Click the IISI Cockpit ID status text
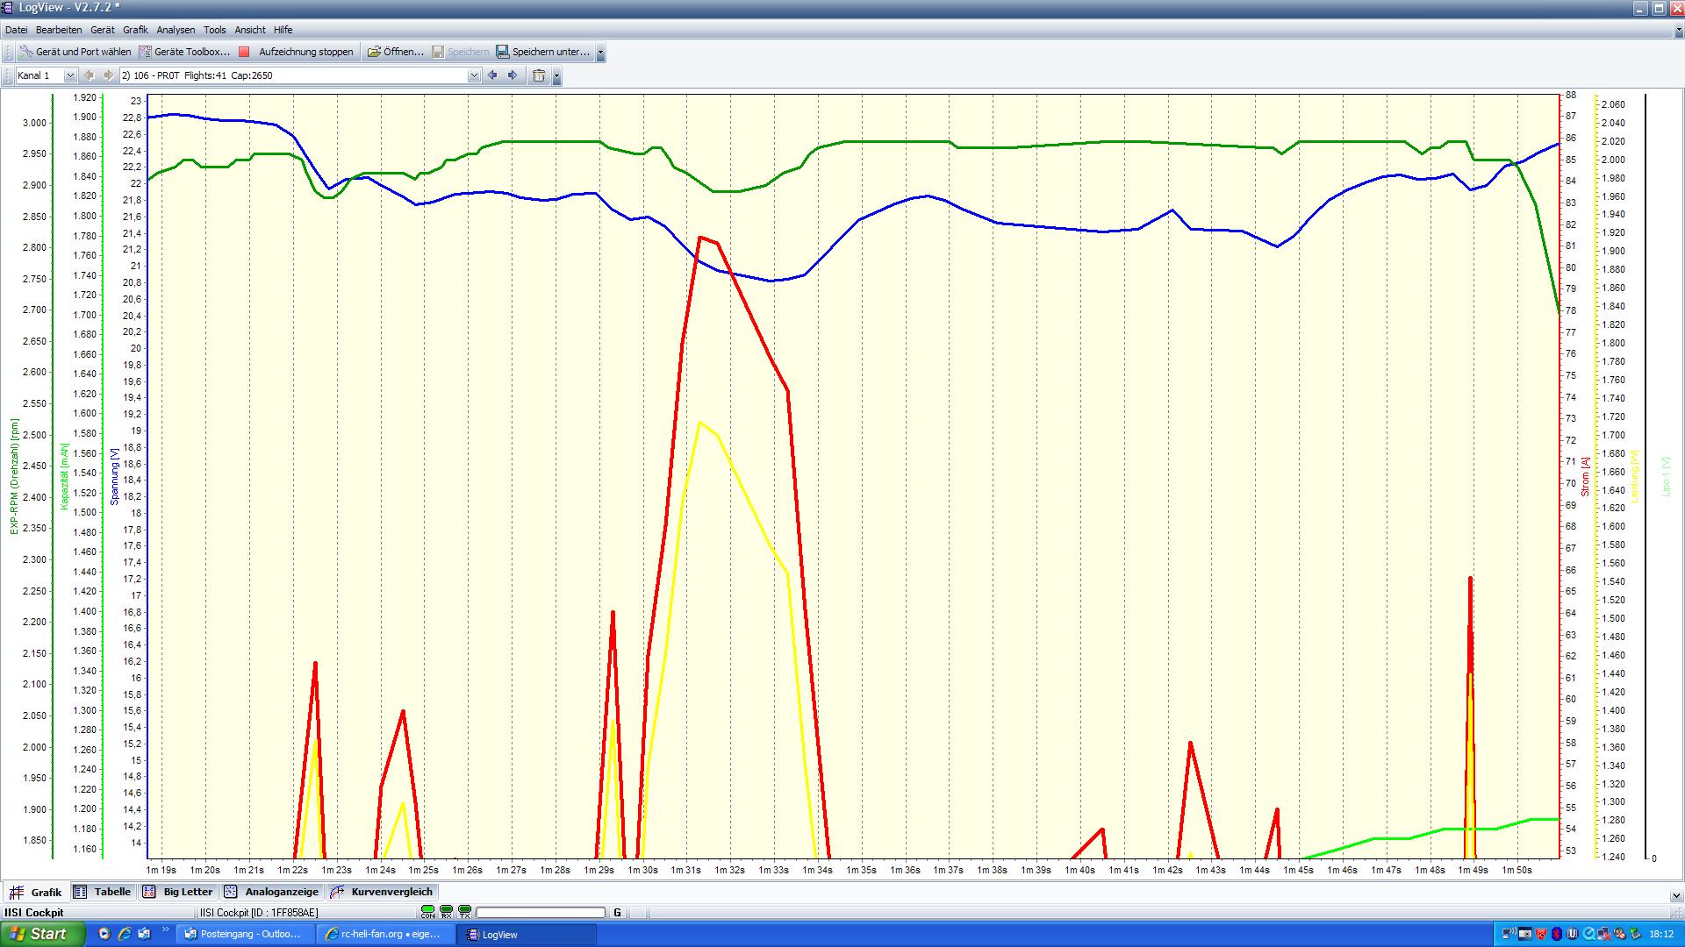 point(259,913)
